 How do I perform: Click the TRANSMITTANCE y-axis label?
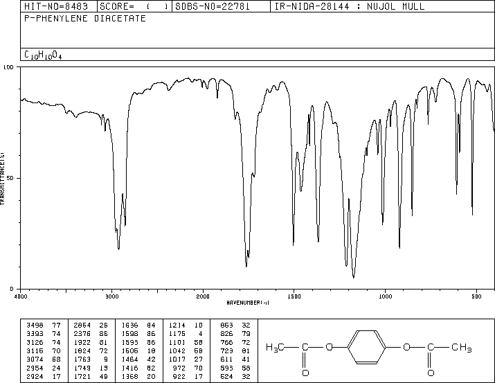pyautogui.click(x=2, y=179)
